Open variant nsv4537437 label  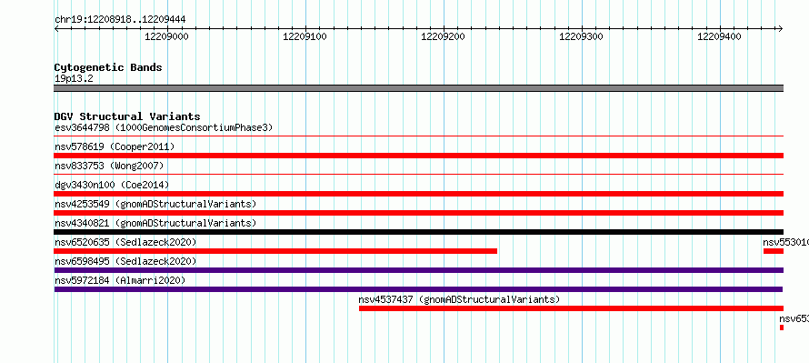coord(459,299)
